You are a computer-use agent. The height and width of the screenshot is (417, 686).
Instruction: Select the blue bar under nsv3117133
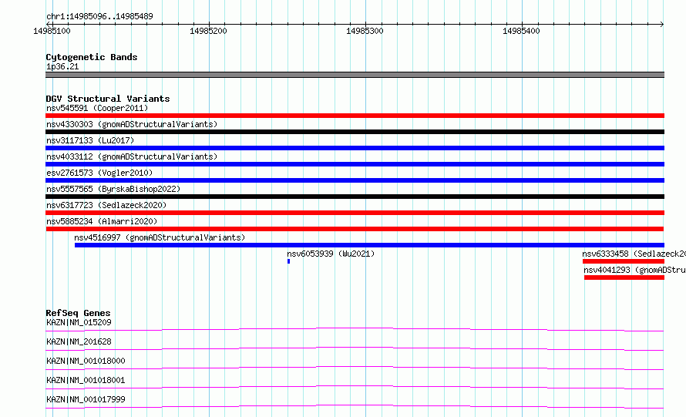(x=355, y=148)
